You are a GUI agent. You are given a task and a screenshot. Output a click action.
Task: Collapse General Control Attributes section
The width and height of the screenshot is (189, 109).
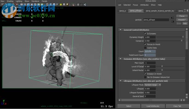(x=121, y=30)
